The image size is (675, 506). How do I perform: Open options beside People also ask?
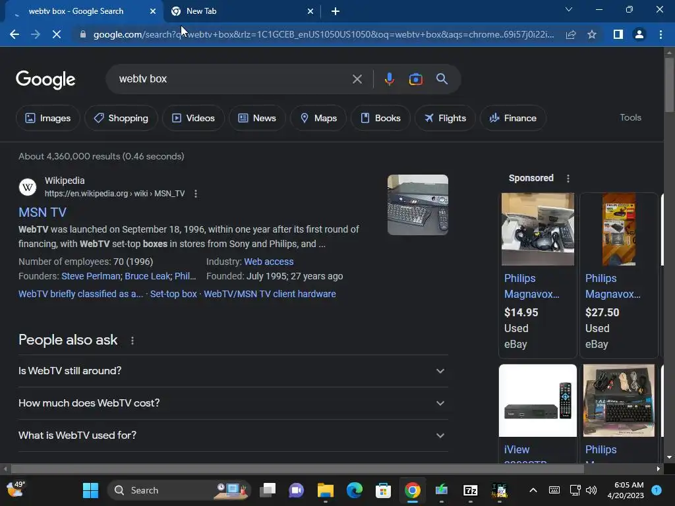(x=132, y=341)
